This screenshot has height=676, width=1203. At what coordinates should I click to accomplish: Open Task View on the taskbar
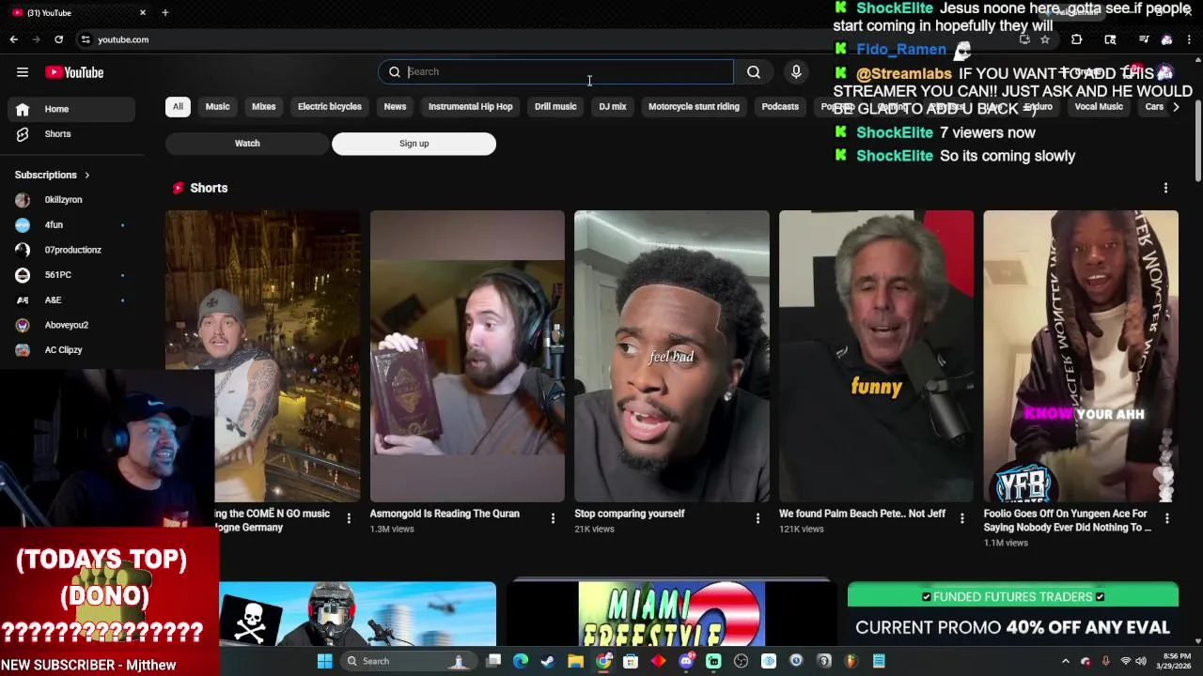[x=493, y=661]
